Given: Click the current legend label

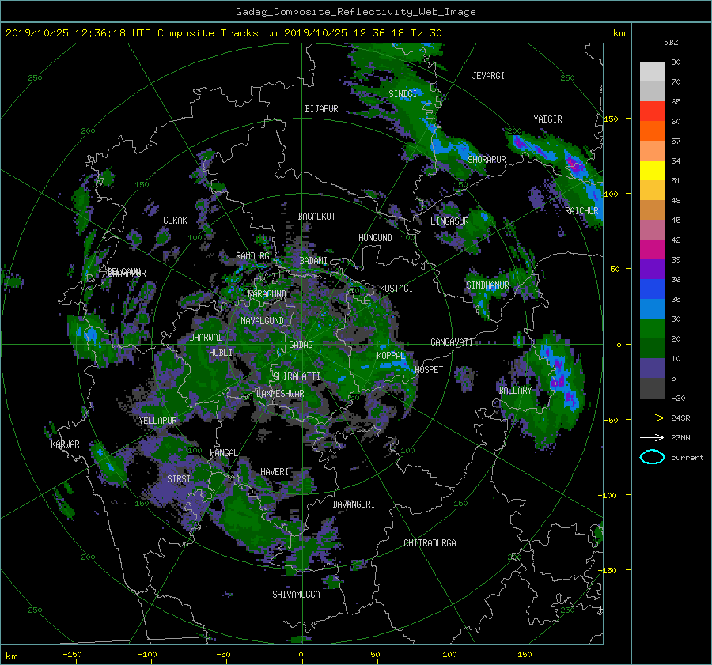Looking at the screenshot, I should pyautogui.click(x=687, y=458).
